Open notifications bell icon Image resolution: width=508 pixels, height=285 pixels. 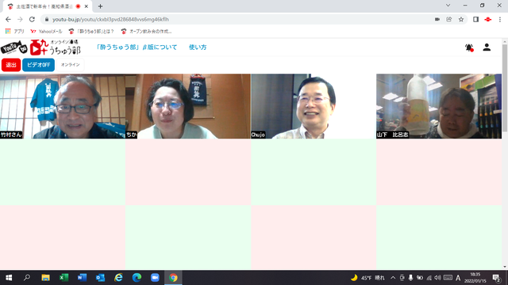point(469,47)
